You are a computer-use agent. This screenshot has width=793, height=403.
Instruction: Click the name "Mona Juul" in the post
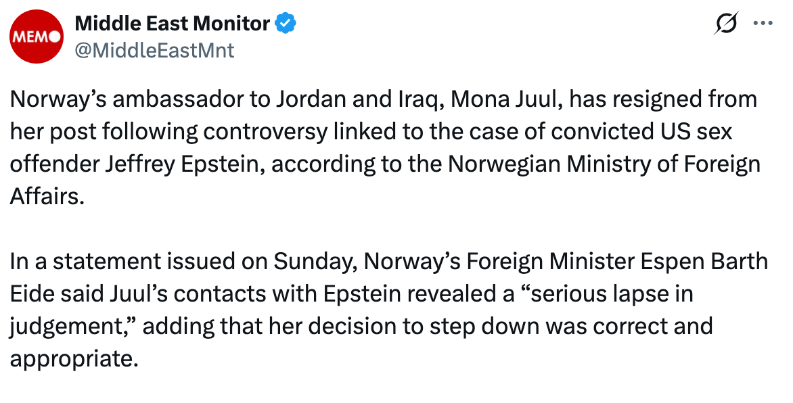coord(507,99)
